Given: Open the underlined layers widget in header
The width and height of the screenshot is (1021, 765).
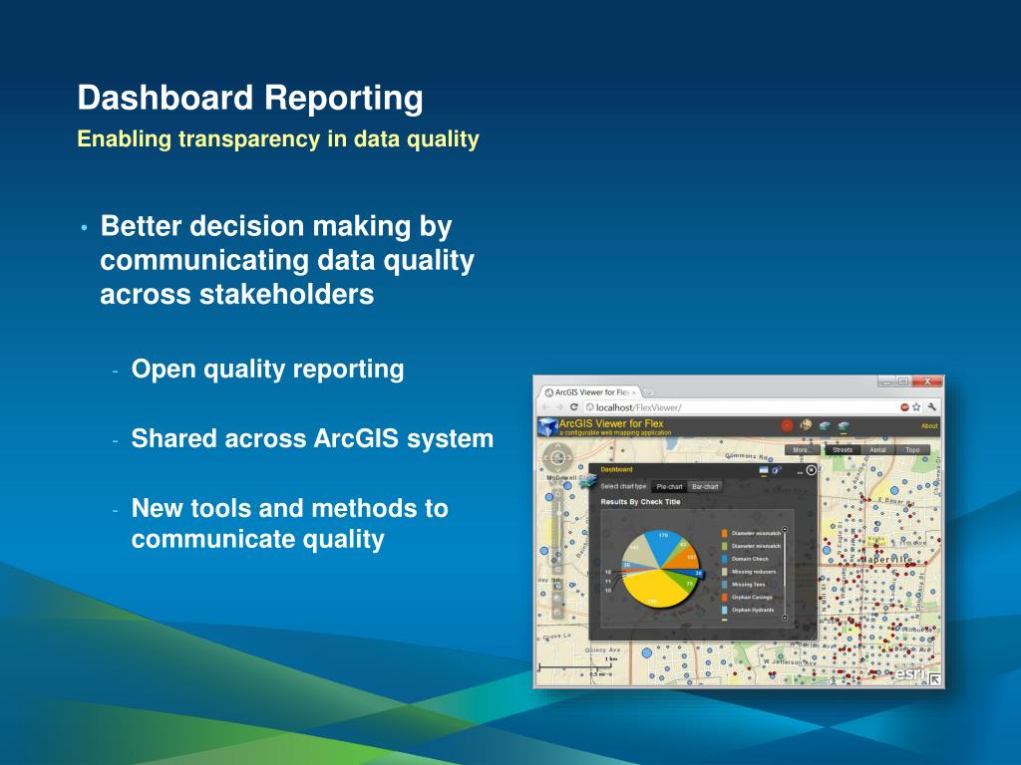Looking at the screenshot, I should (x=844, y=426).
